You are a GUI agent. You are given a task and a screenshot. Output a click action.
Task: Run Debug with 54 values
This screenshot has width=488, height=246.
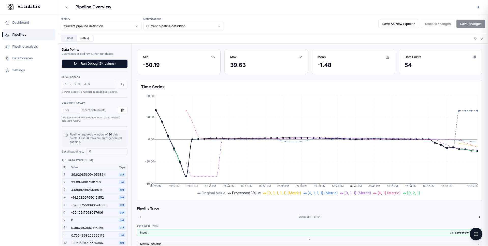94,64
